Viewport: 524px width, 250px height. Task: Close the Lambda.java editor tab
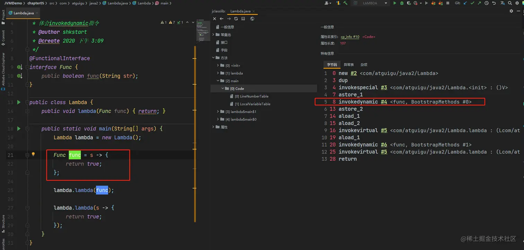(37, 13)
